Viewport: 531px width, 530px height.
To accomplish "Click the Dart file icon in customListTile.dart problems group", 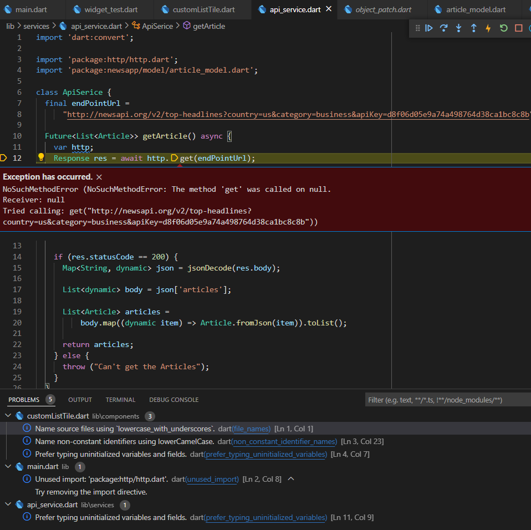I will tap(19, 416).
